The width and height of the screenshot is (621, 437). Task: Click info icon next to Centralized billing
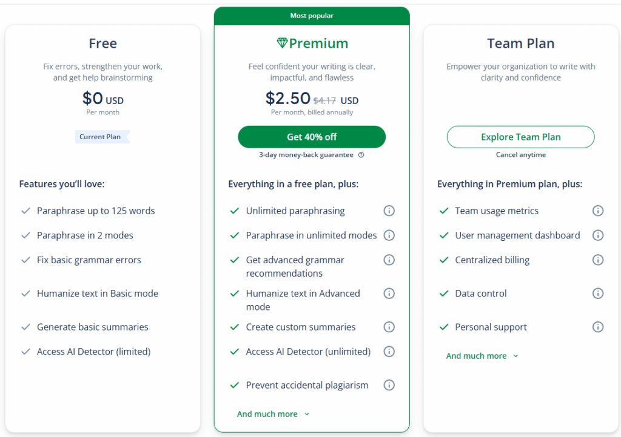(598, 260)
